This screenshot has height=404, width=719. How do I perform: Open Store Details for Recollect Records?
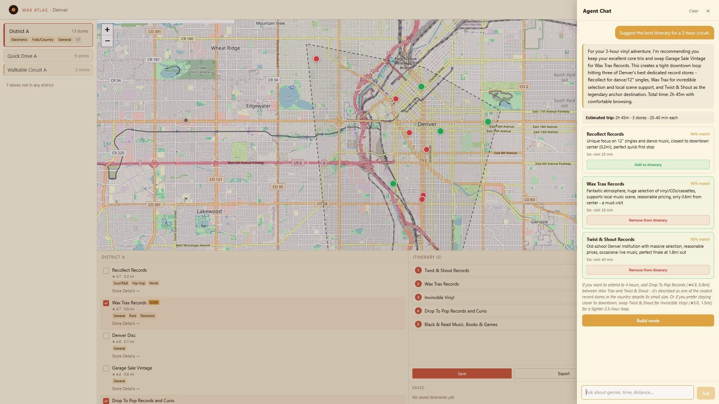126,291
